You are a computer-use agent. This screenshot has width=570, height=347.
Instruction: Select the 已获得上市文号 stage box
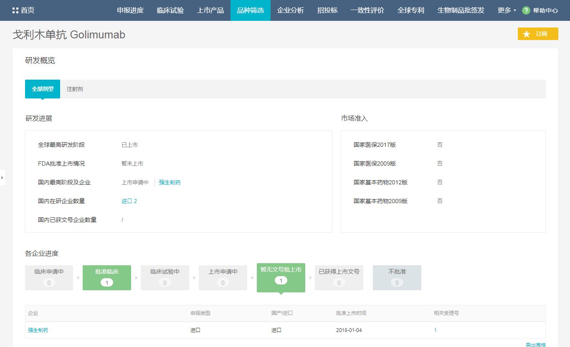[x=339, y=278]
